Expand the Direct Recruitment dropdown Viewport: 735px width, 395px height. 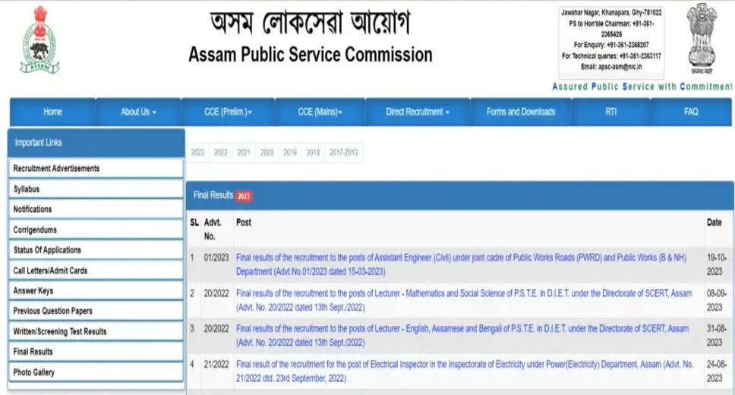[x=417, y=112]
